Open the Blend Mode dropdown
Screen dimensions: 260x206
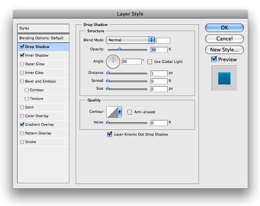pos(130,40)
